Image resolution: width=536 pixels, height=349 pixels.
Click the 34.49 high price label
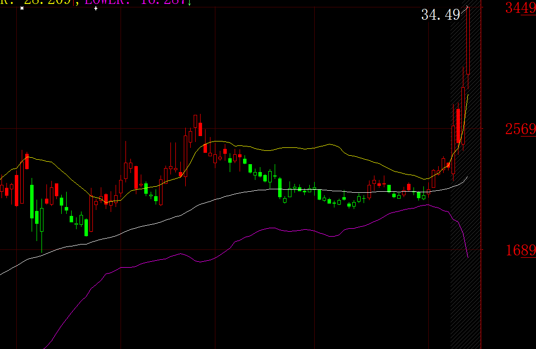click(x=441, y=15)
